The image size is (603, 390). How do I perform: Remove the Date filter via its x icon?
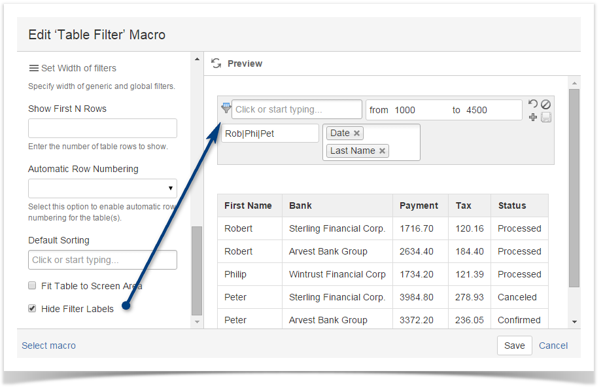[x=355, y=132]
